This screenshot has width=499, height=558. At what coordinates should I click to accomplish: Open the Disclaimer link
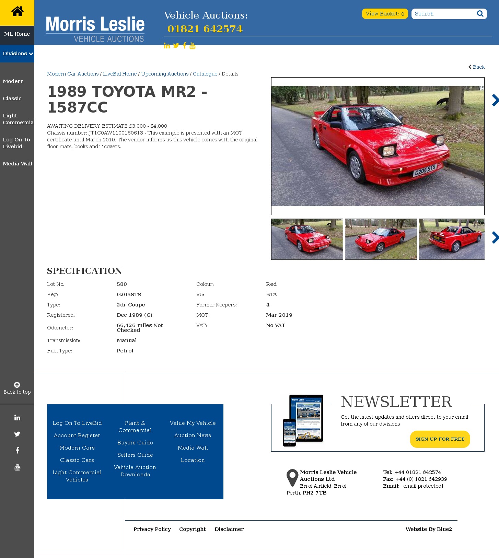[x=229, y=529]
